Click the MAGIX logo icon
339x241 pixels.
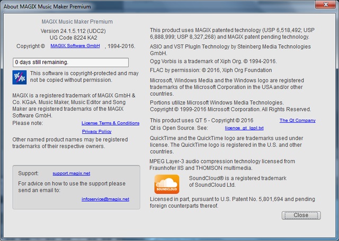(x=19, y=77)
